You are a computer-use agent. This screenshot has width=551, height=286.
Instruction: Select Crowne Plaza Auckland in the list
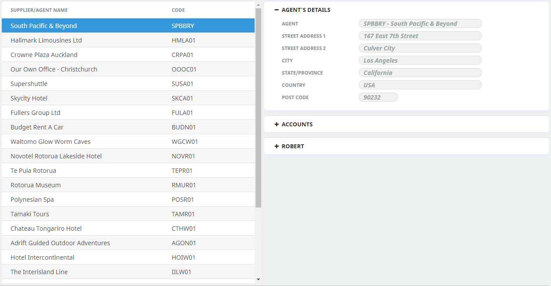coord(44,55)
